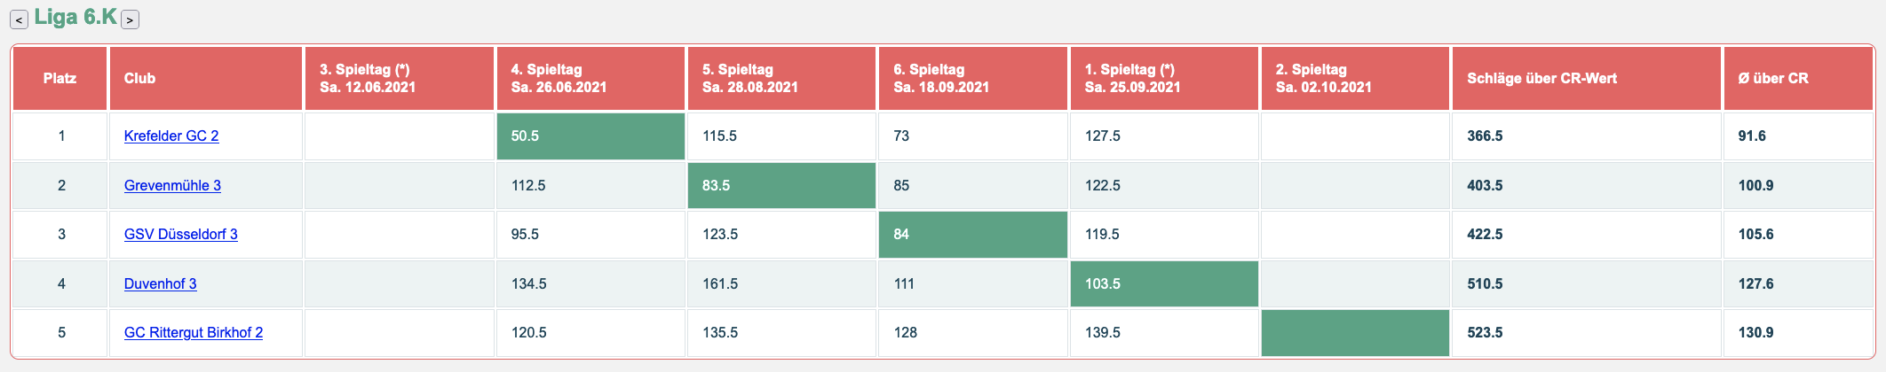Open the GC Rittergut Birkhof 2 link

pos(194,332)
